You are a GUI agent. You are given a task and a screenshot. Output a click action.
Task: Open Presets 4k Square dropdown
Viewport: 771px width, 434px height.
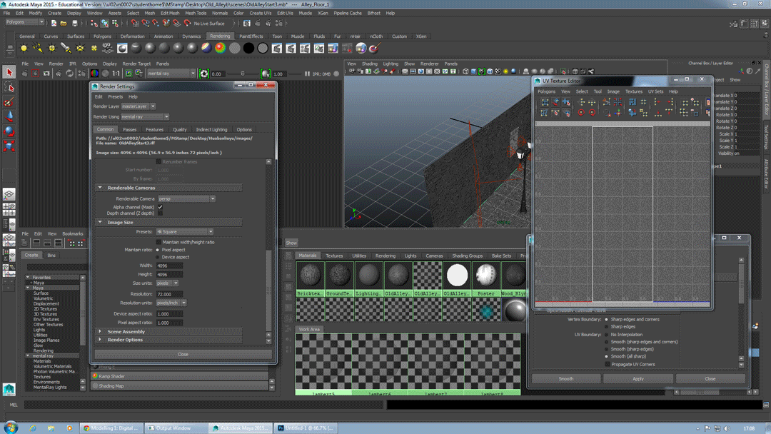[x=184, y=231]
